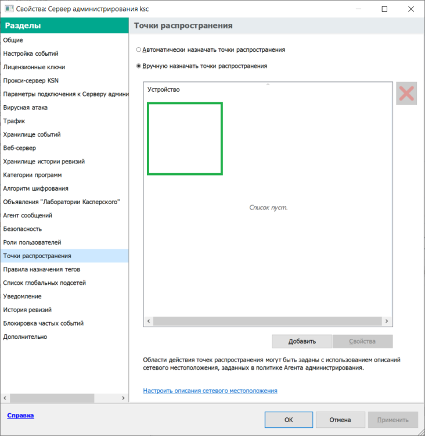
Task: Select manual distribution point assignment radio
Action: point(138,66)
